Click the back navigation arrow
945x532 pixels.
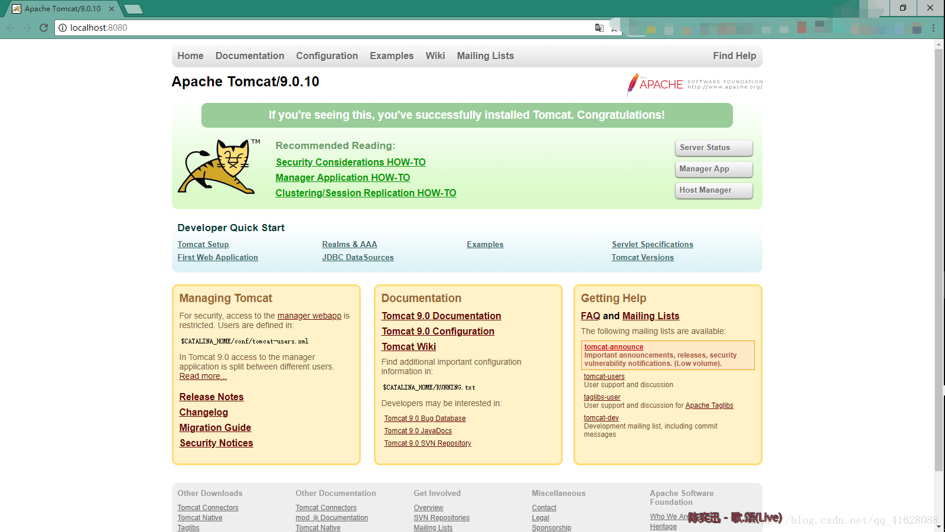click(11, 28)
